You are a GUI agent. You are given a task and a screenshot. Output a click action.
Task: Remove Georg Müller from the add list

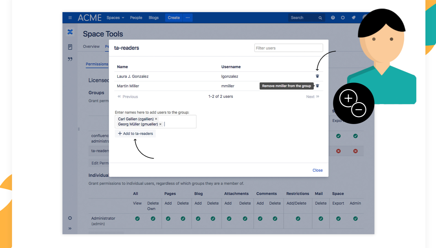pyautogui.click(x=160, y=124)
